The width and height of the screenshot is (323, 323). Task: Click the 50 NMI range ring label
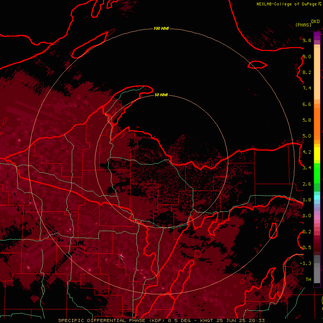point(161,95)
